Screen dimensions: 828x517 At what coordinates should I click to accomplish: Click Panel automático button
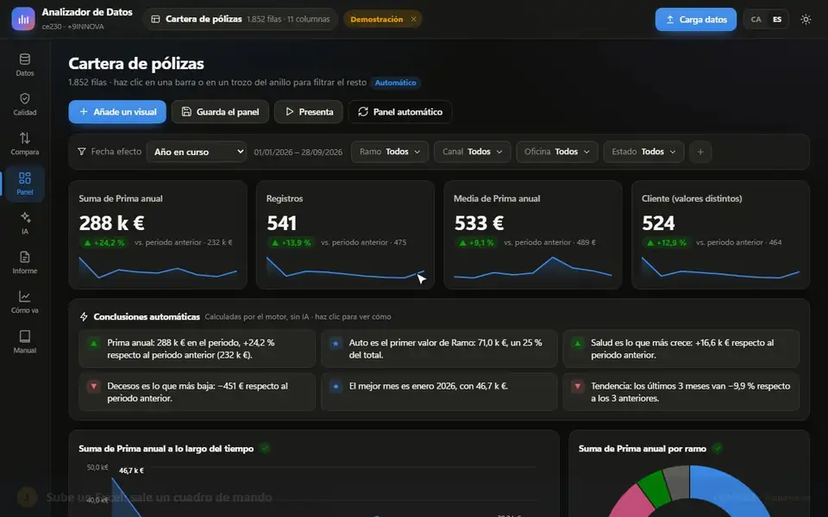(x=399, y=112)
